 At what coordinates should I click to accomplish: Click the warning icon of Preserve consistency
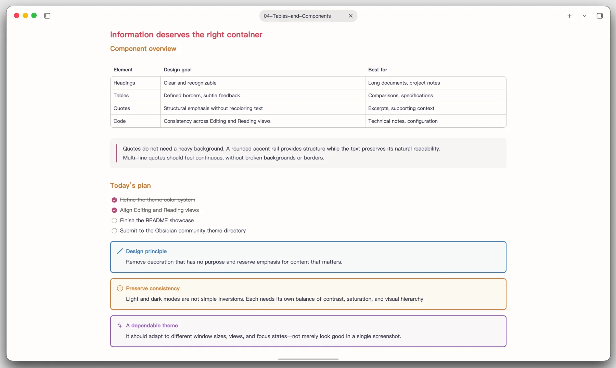coord(120,288)
